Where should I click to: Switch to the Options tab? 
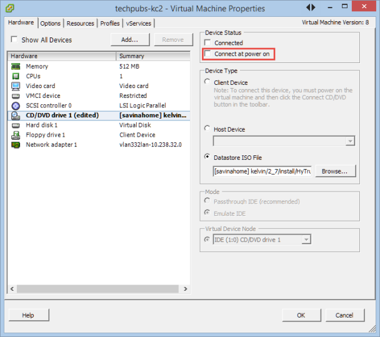click(x=51, y=24)
